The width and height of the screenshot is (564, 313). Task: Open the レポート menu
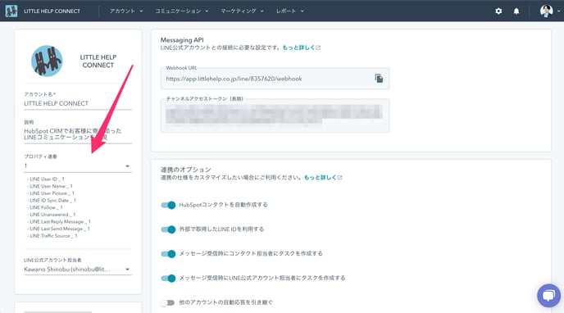pyautogui.click(x=290, y=11)
